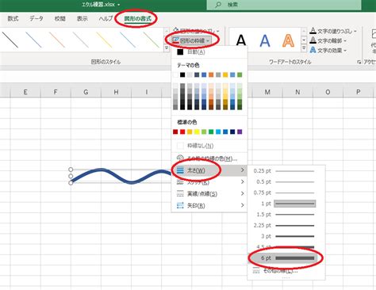Switch to the 表示 ribbon tab
This screenshot has height=290, width=376.
point(82,18)
